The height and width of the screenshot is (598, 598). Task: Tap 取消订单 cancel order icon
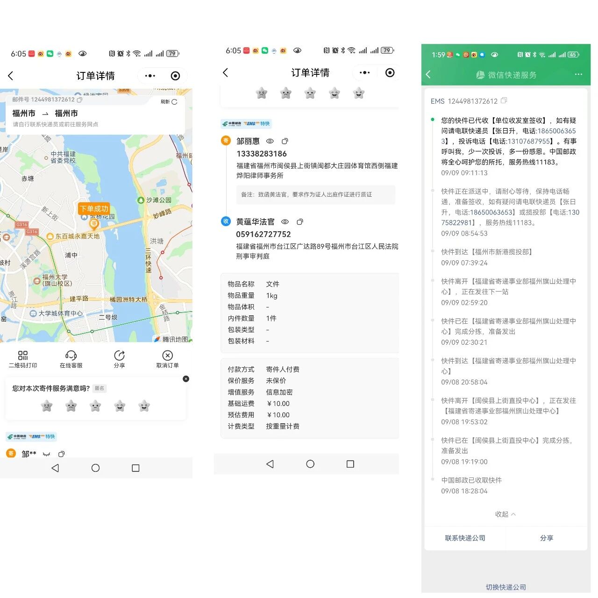click(167, 359)
